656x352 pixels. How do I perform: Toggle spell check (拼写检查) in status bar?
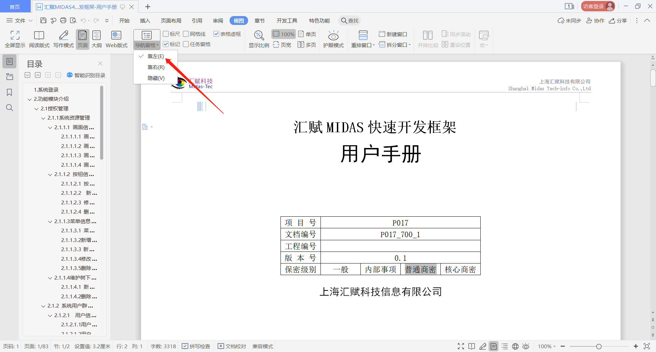click(x=196, y=347)
